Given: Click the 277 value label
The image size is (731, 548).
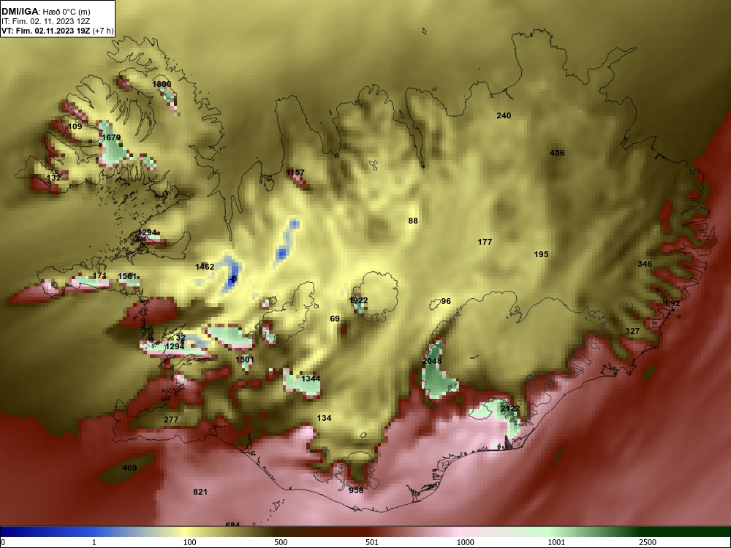Looking at the screenshot, I should pyautogui.click(x=171, y=419).
